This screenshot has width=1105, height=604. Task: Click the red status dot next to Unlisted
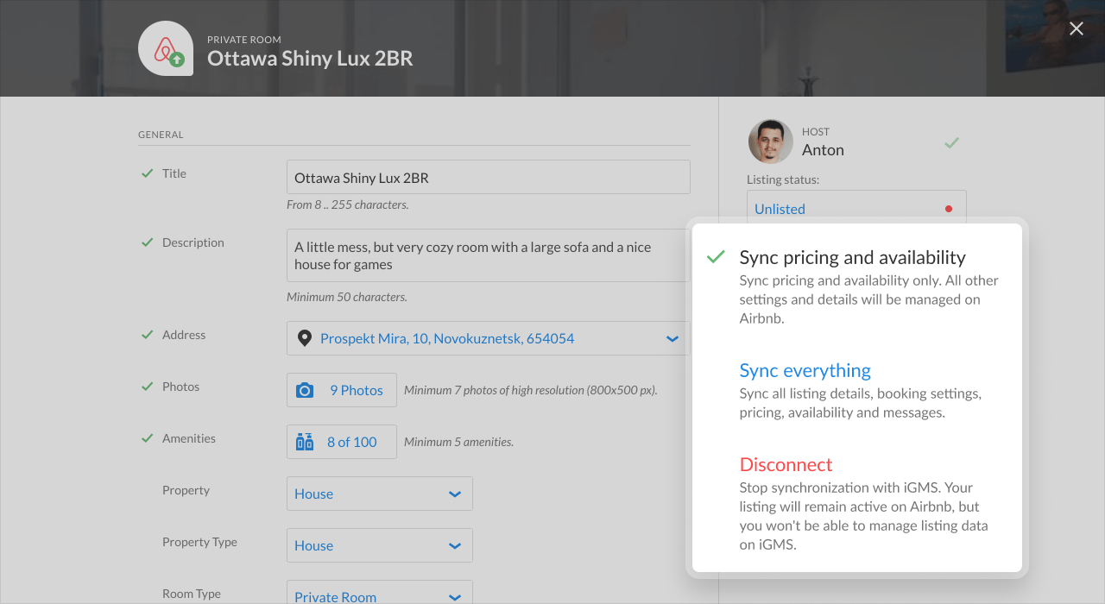(x=948, y=208)
